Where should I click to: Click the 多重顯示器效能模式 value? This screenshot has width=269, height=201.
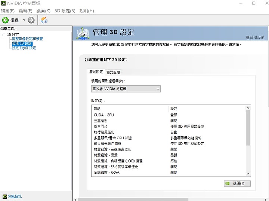coord(186,138)
